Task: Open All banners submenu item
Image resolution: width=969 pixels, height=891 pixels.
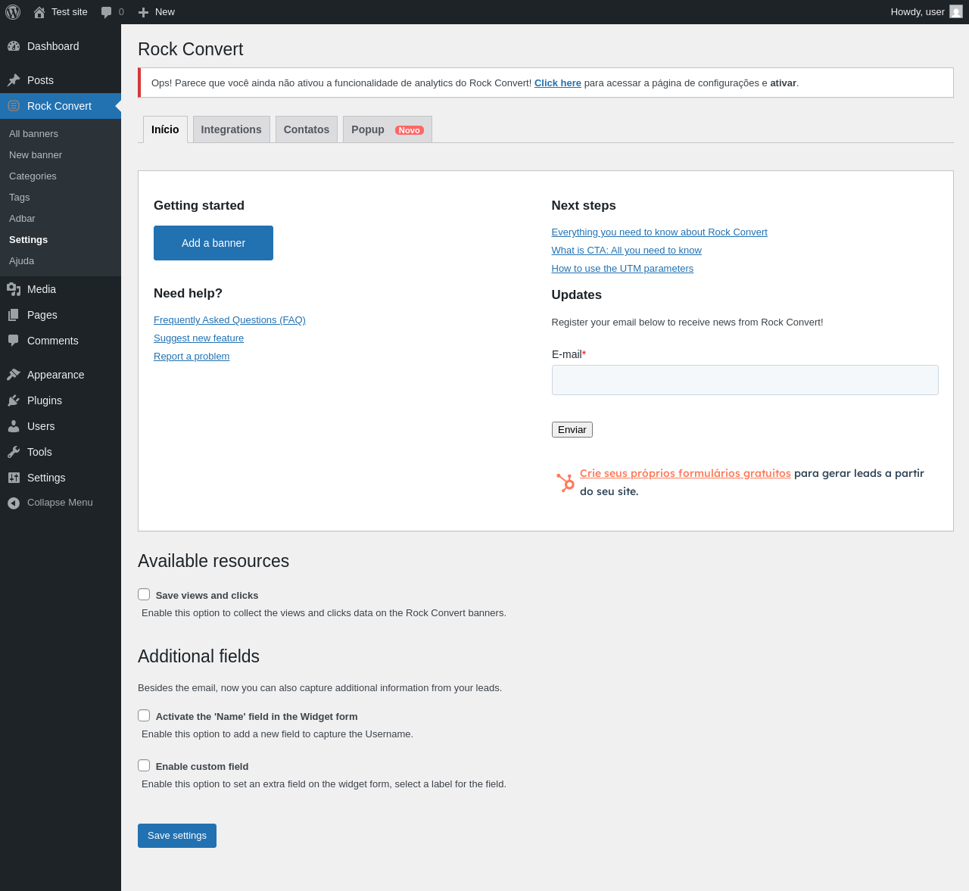Action: tap(33, 134)
